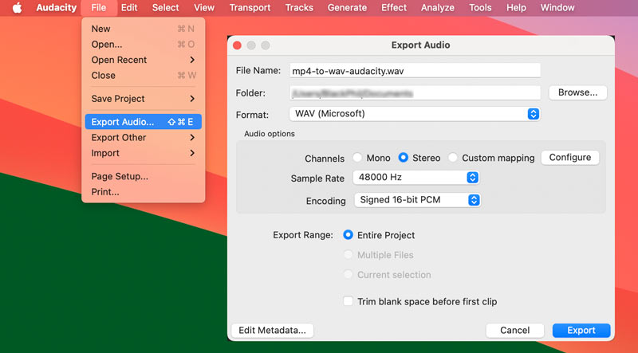Screen dimensions: 638x353
Task: Open the Sample Rate 48000 Hz dropdown
Action: 415,178
